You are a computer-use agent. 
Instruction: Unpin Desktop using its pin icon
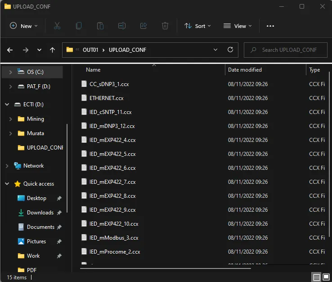click(59, 198)
